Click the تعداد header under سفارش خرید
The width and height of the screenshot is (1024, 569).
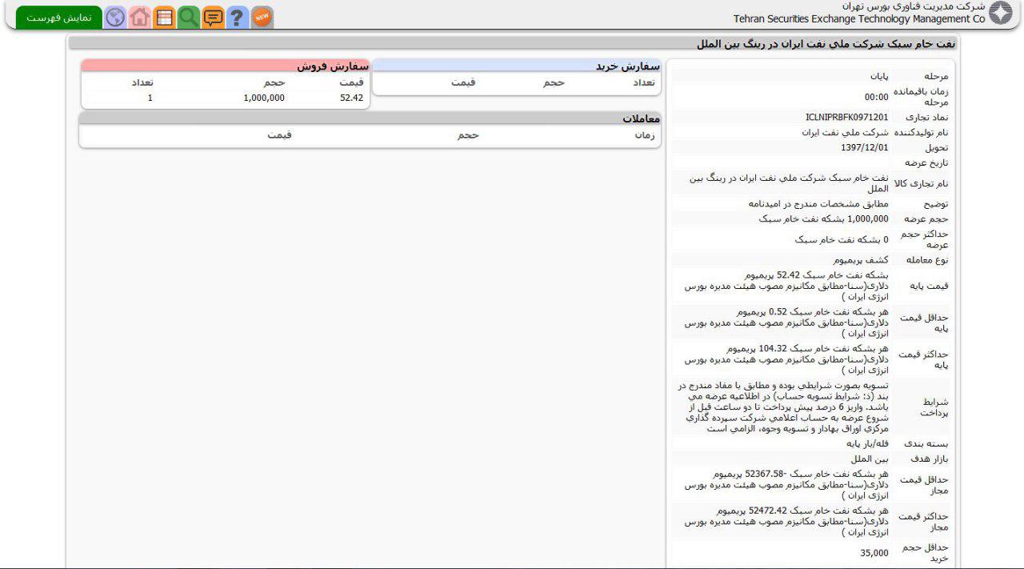point(644,82)
